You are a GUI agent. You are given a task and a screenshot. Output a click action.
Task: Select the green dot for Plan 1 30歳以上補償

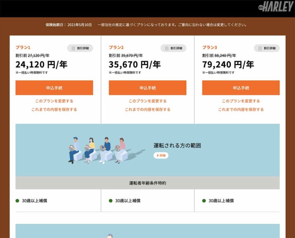[x=17, y=200]
